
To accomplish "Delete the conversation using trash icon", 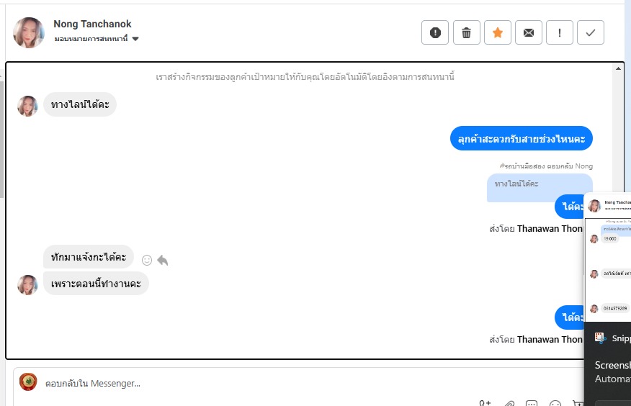I will click(x=467, y=32).
